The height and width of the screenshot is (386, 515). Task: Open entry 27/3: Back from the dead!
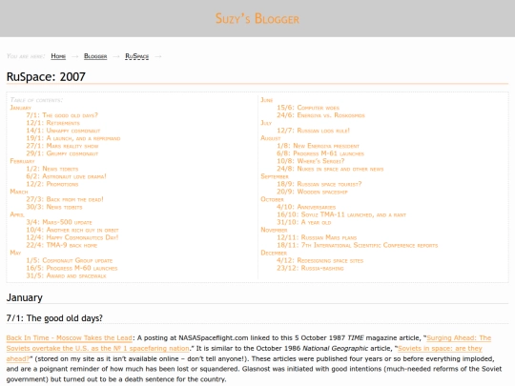point(65,199)
